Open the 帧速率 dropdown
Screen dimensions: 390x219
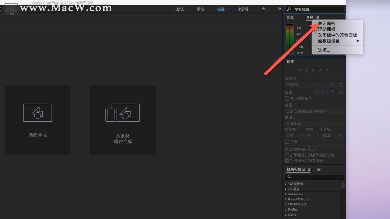click(295, 136)
